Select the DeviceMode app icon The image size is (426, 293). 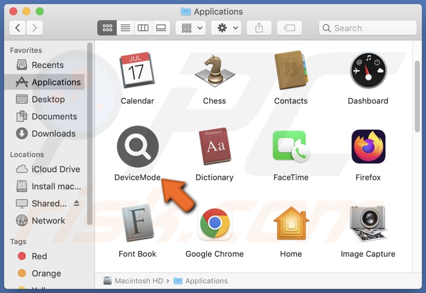138,147
